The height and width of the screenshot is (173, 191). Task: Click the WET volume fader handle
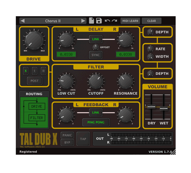[x=164, y=109]
